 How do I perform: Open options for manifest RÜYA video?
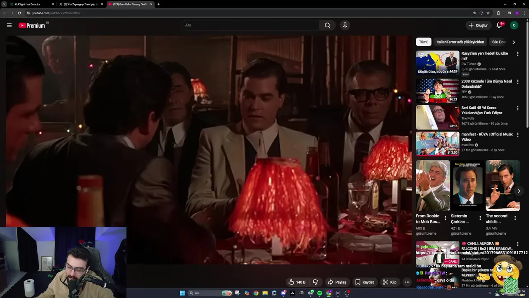pyautogui.click(x=517, y=135)
